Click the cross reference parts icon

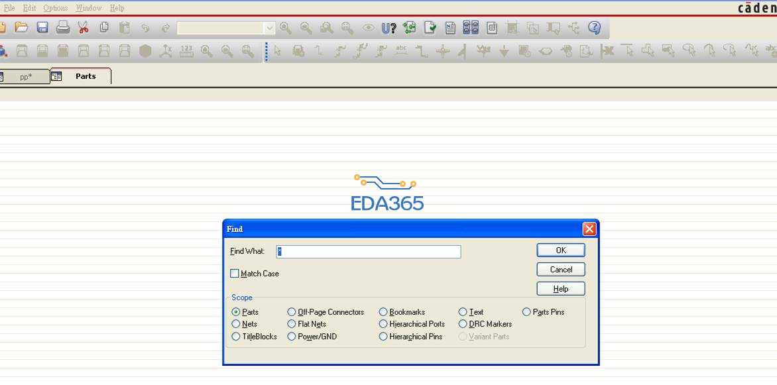[x=470, y=27]
